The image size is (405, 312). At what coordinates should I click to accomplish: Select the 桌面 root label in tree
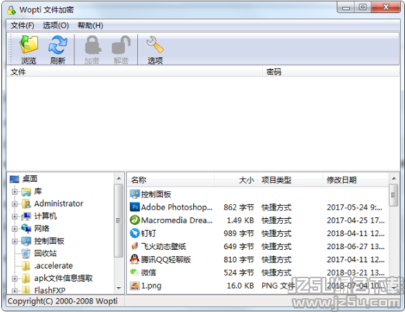pyautogui.click(x=30, y=179)
